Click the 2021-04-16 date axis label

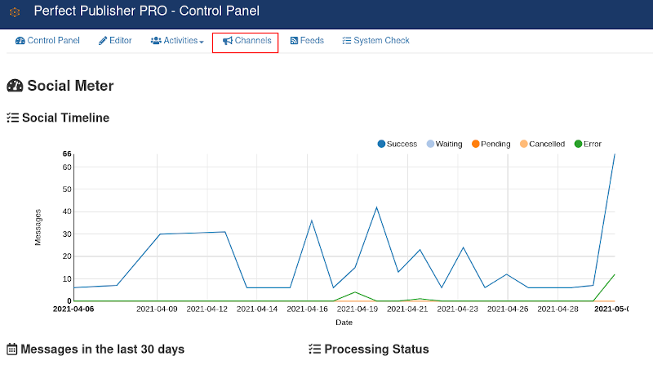(308, 309)
